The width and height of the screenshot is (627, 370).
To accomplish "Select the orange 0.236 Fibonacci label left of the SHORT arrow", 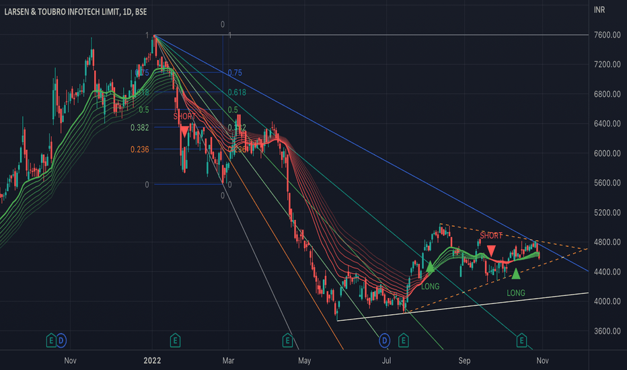I will pyautogui.click(x=139, y=149).
